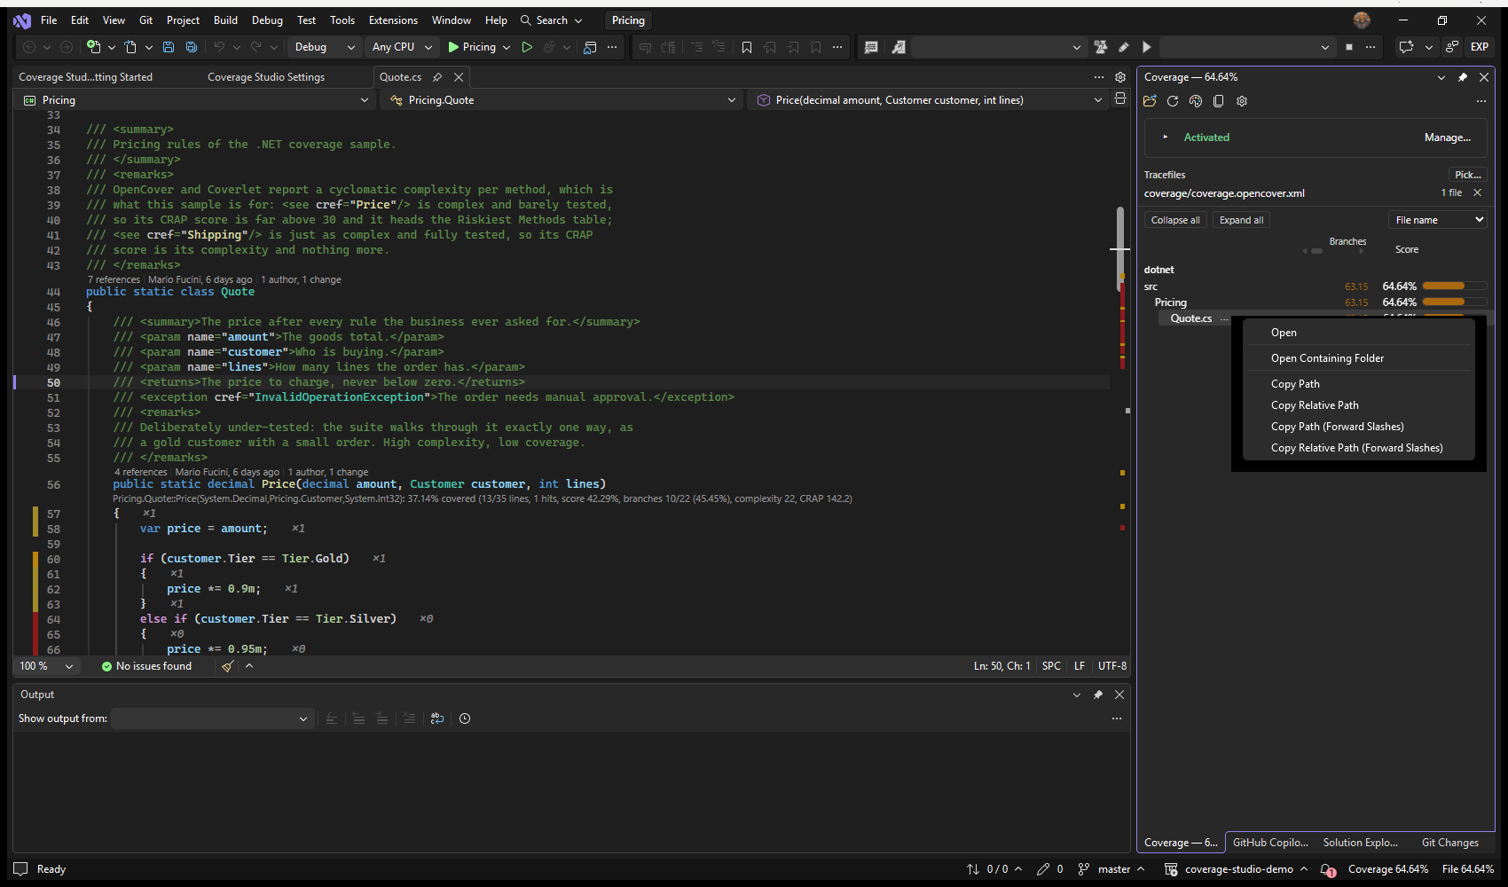1508x887 pixels.
Task: Toggle auto-hide pin on Output panel
Action: tap(1098, 695)
